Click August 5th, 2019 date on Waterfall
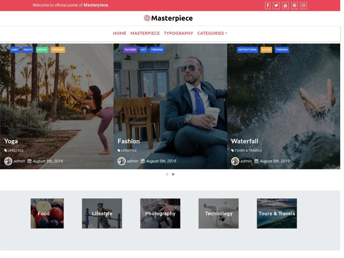This screenshot has width=344, height=258. tap(275, 161)
